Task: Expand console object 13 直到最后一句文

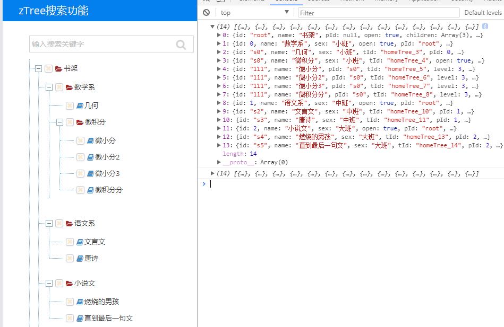Action: click(219, 145)
